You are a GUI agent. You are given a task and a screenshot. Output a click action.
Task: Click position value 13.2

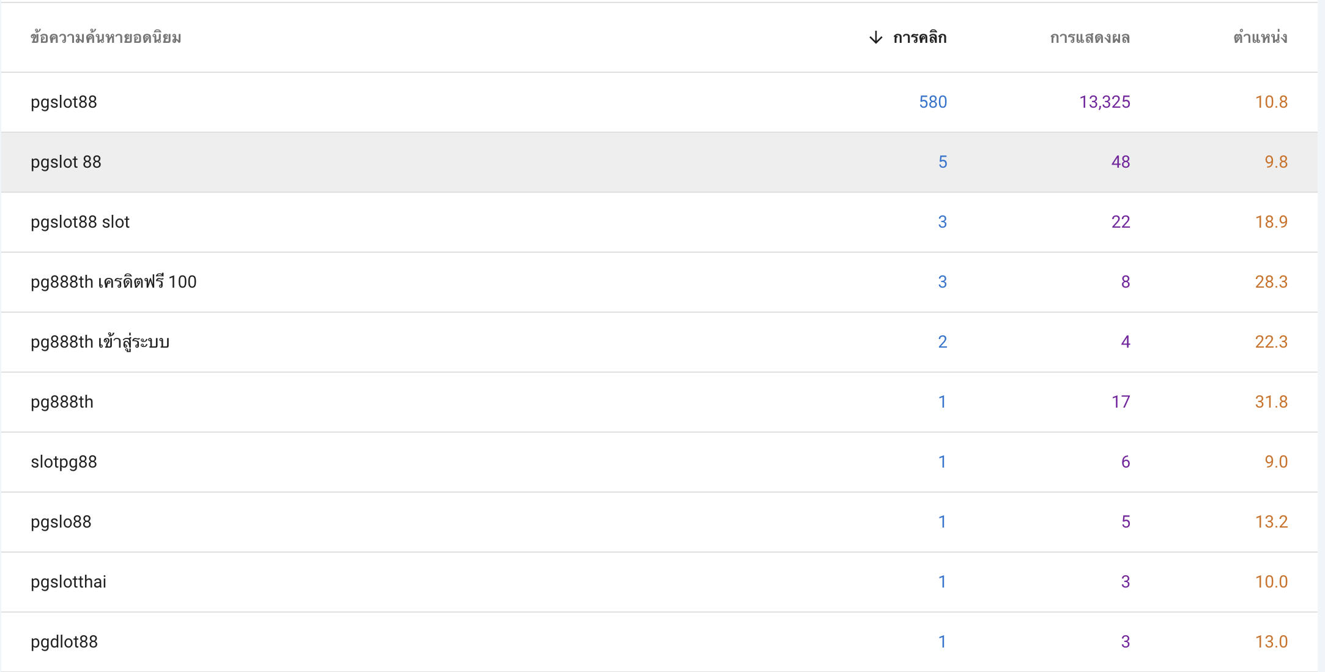point(1271,522)
